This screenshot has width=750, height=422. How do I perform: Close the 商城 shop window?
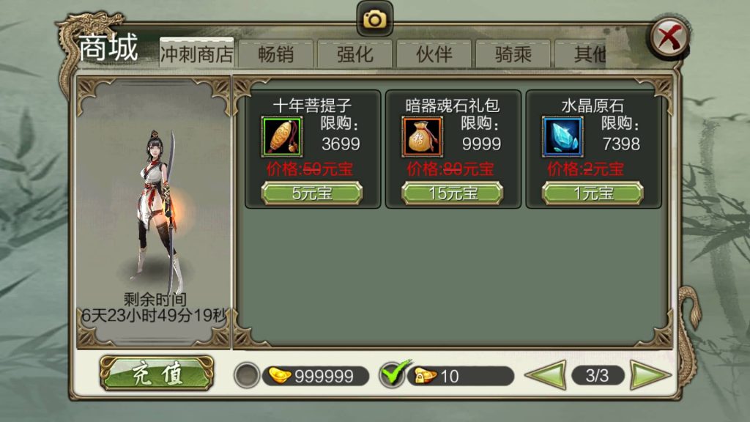[x=669, y=37]
